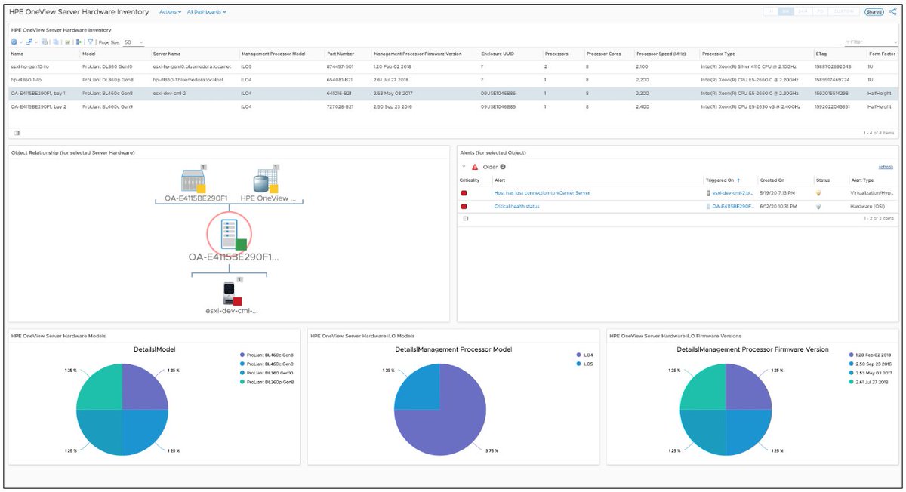Click the iLO4 legend entry
This screenshot has width=906, height=492.
(584, 355)
